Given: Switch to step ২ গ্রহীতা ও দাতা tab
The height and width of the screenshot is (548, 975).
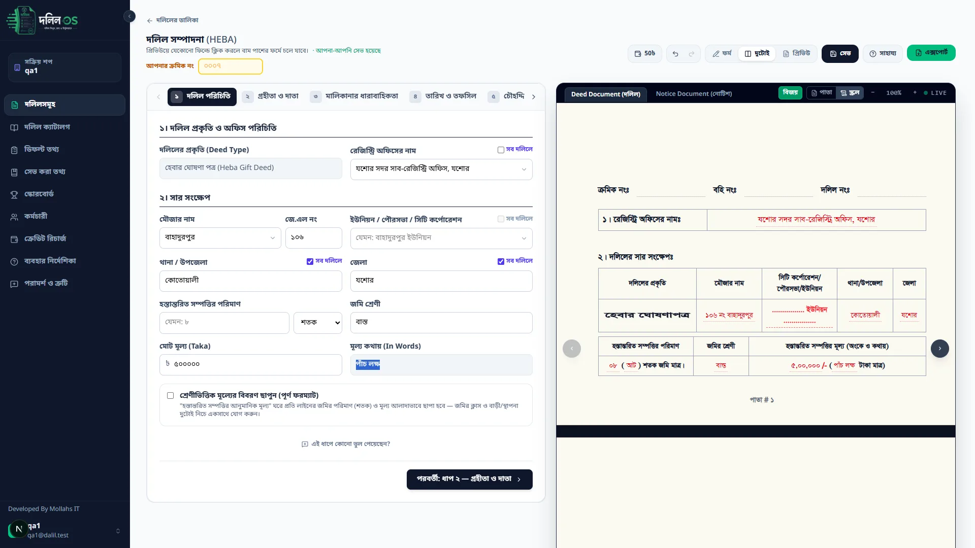Looking at the screenshot, I should tap(271, 96).
